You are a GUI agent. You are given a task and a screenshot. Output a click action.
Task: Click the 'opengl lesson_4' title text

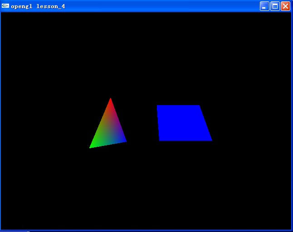tap(38, 6)
